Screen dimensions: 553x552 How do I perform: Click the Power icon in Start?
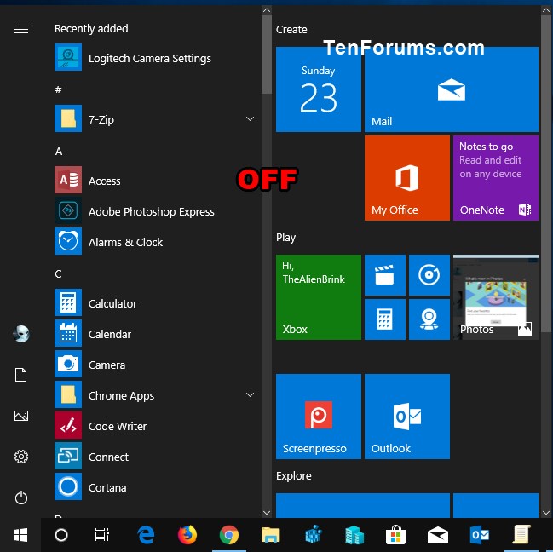tap(21, 497)
